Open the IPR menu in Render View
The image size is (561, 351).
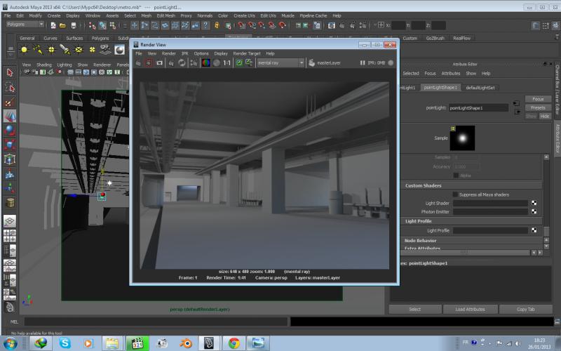point(185,53)
